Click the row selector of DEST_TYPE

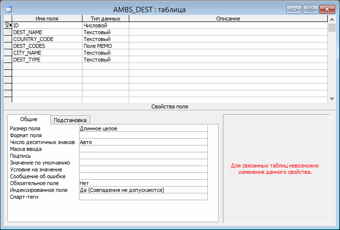tap(8, 60)
